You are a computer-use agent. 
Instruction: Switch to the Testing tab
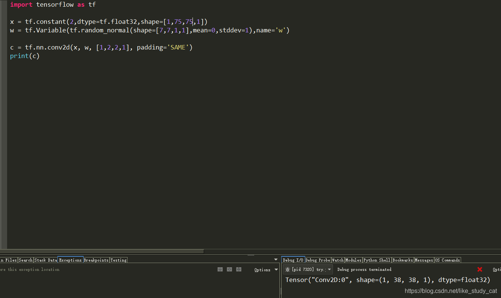119,260
